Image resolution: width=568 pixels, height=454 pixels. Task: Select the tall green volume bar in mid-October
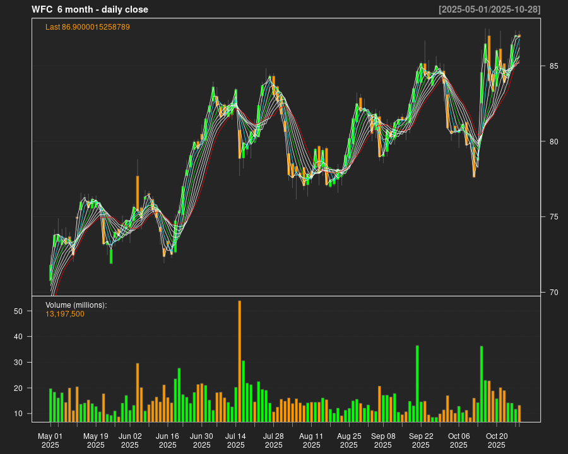[x=482, y=383]
